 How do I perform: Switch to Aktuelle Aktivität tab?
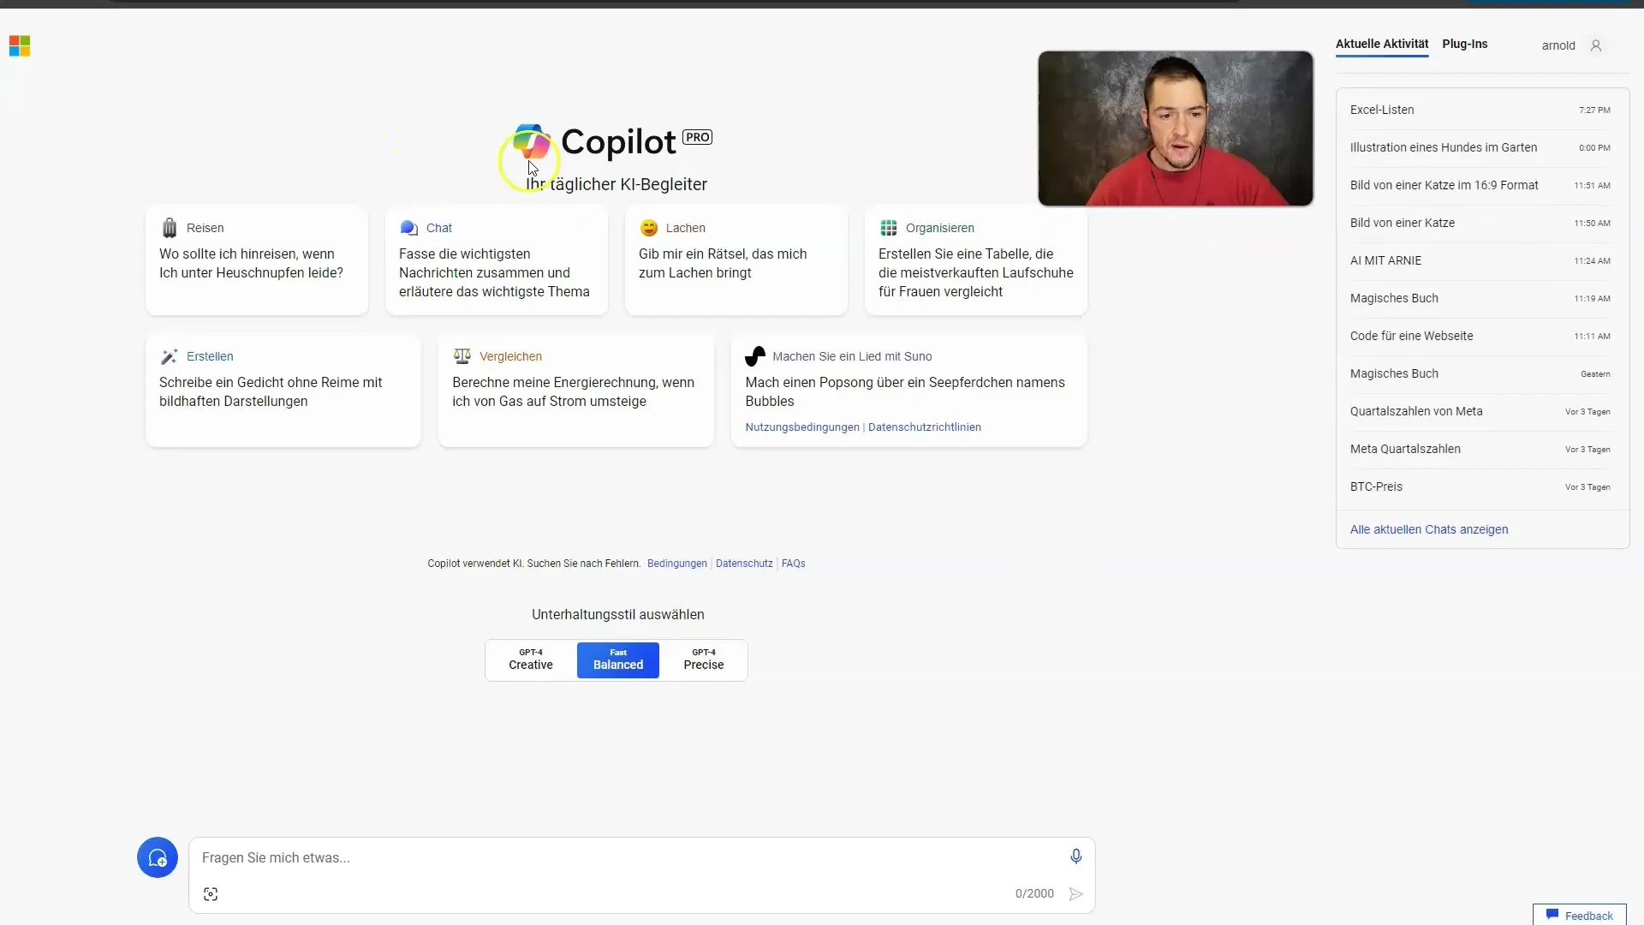coord(1382,44)
